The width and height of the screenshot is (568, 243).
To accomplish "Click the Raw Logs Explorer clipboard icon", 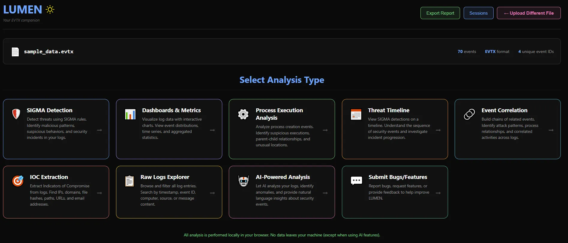I will coord(130,181).
